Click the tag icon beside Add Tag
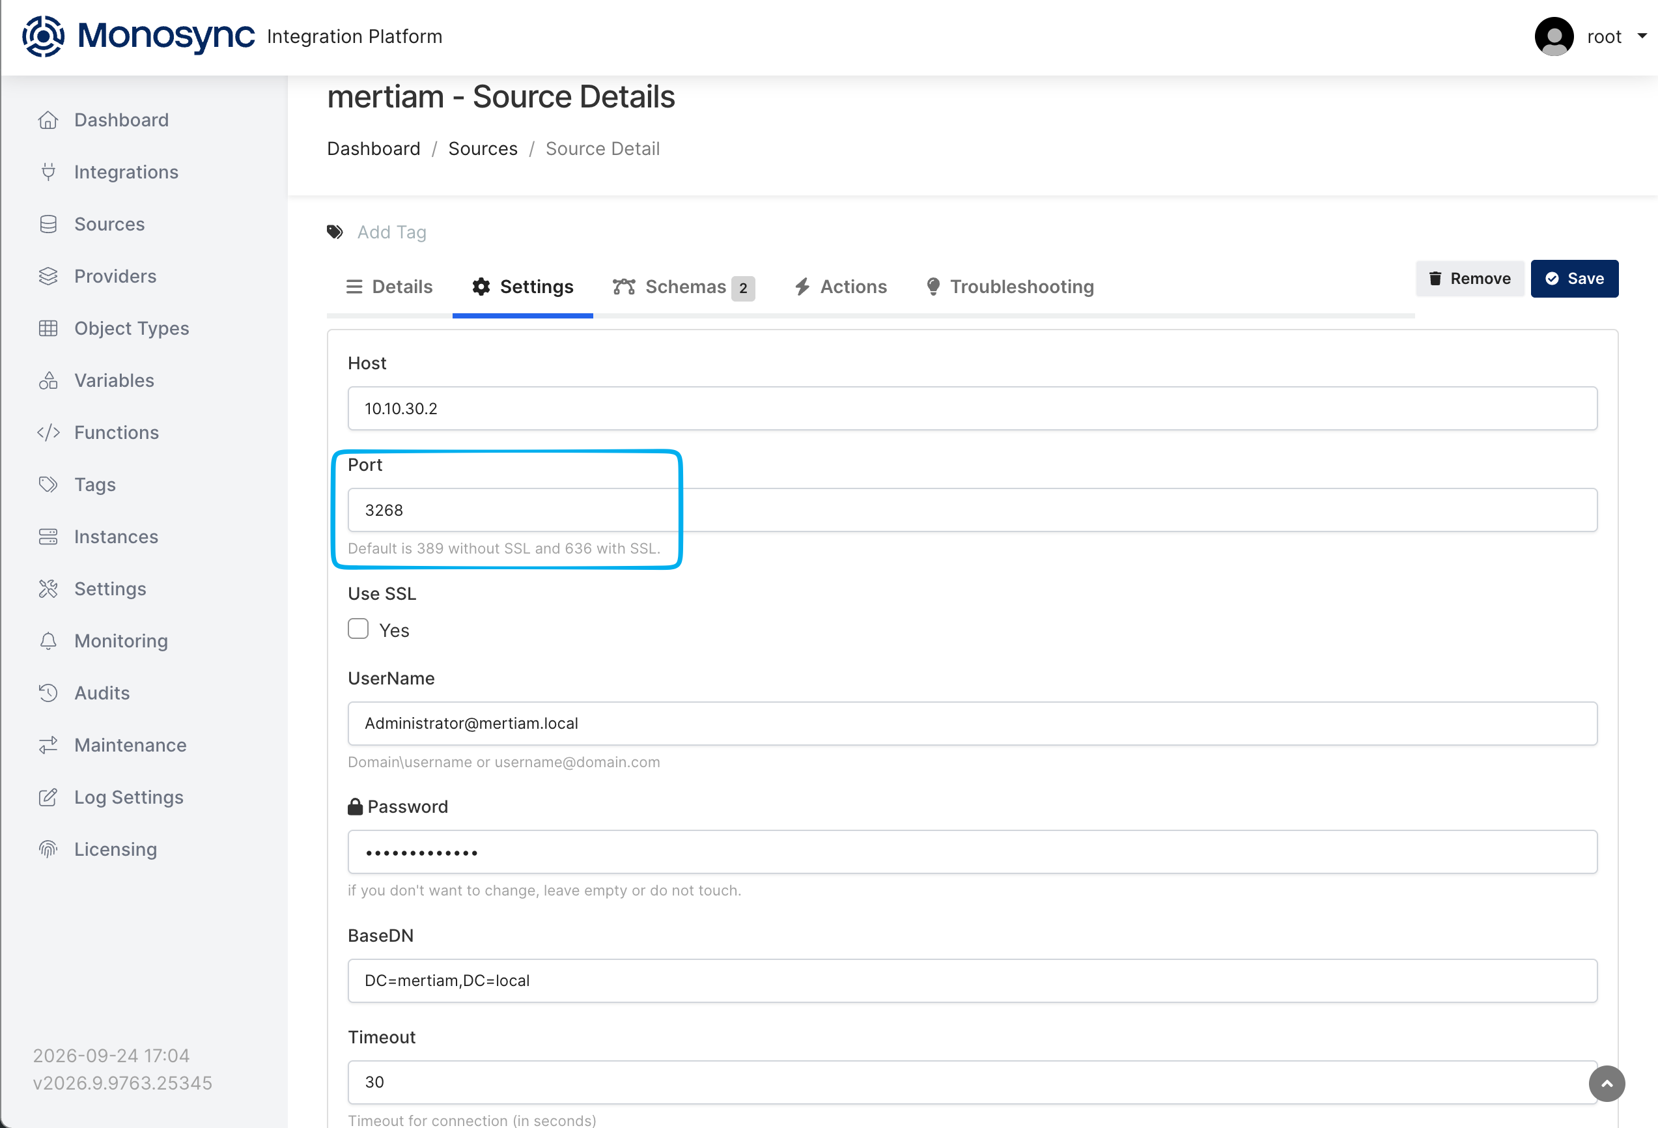Screen dimensions: 1658x1128 click(x=335, y=232)
